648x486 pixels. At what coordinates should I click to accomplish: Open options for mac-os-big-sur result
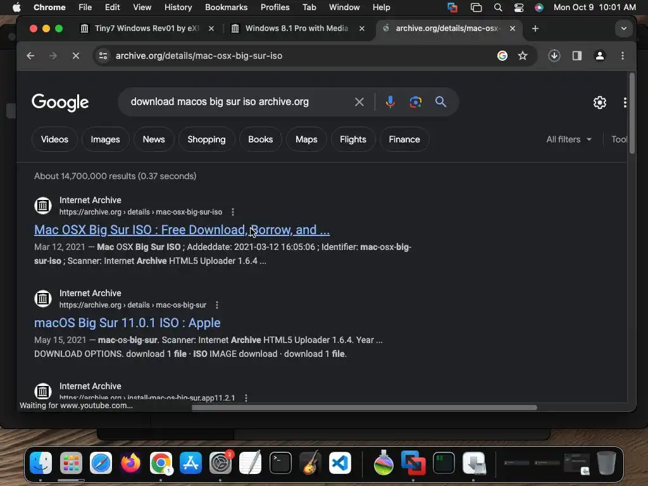click(217, 304)
